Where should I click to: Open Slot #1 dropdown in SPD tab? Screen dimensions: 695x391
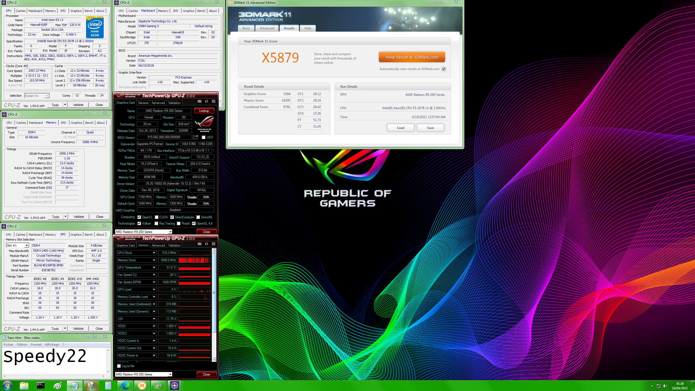tap(17, 245)
